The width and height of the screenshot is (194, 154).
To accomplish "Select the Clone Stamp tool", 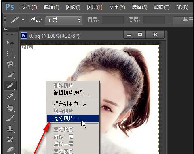I will tap(11, 129).
